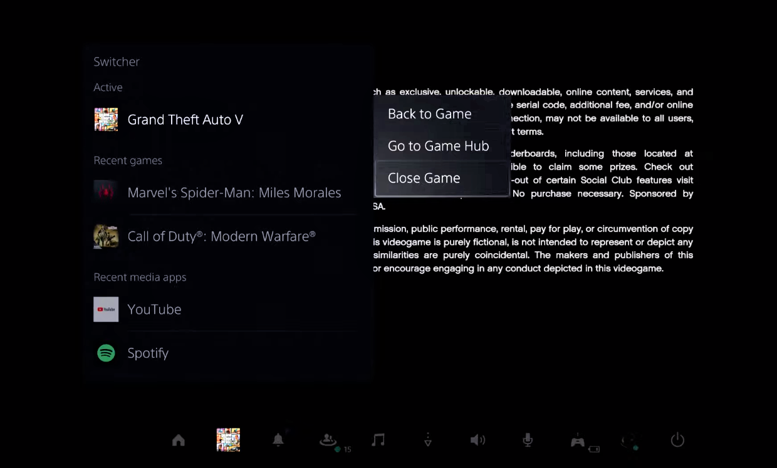777x468 pixels.
Task: Open YouTube media app
Action: tap(224, 309)
